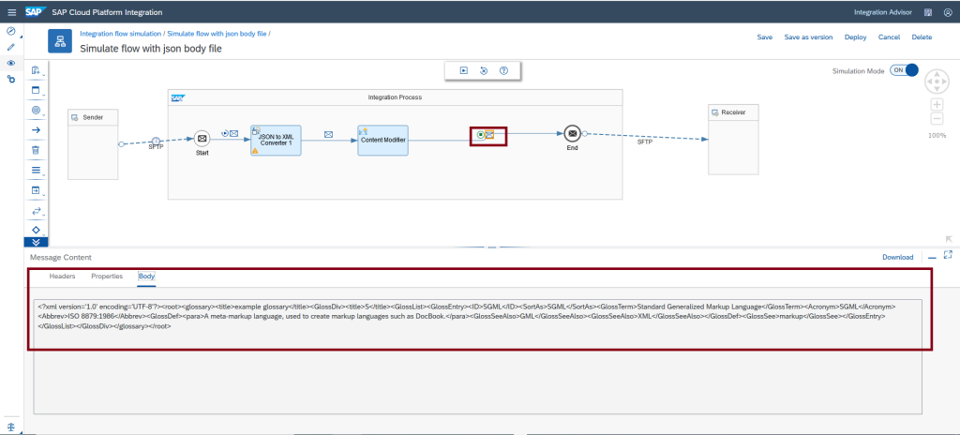Zoom in the canvas with plus
960x435 pixels.
pos(937,105)
